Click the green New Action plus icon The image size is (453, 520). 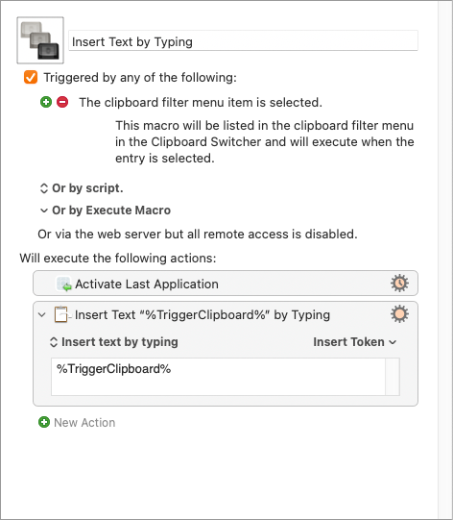click(44, 422)
